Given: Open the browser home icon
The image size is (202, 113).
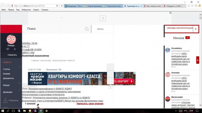Looking at the screenshot, I should click(x=189, y=6).
